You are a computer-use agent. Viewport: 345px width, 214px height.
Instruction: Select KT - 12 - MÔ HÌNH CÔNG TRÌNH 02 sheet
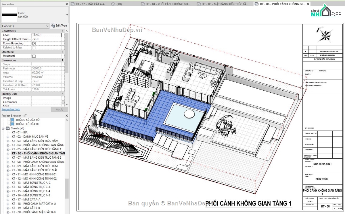[34, 178]
